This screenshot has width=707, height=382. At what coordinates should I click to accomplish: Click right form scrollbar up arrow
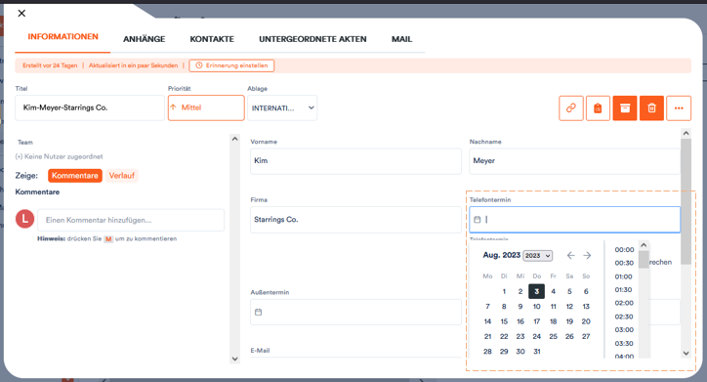(686, 133)
